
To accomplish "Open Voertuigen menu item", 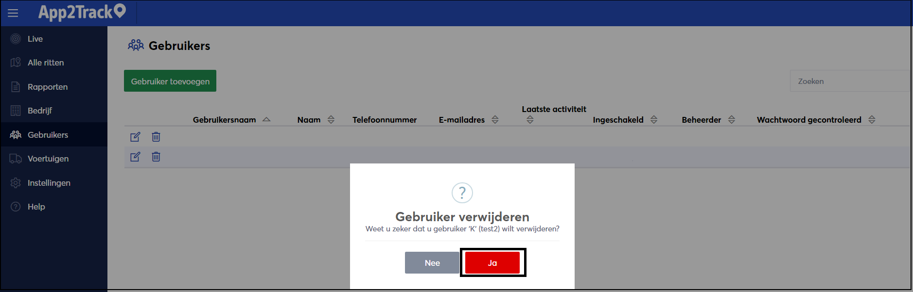I will (53, 159).
